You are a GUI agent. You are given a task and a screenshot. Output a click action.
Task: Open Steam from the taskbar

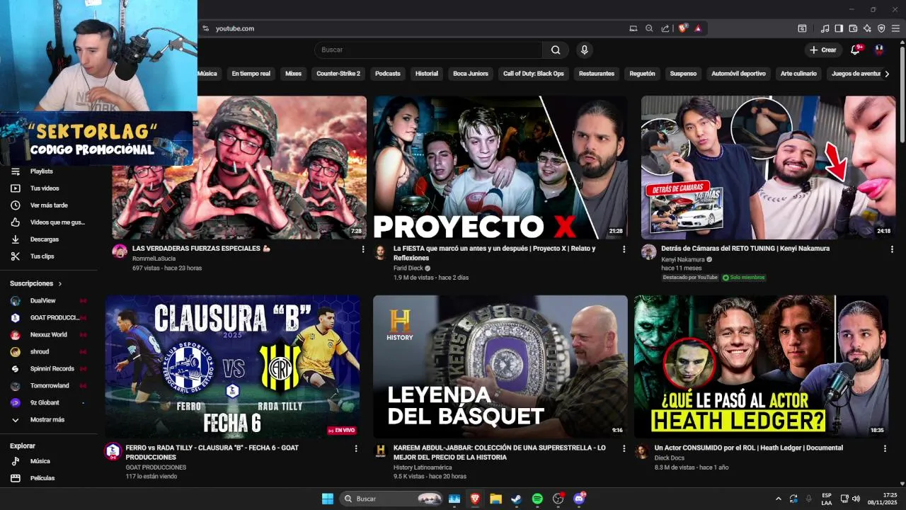(517, 499)
